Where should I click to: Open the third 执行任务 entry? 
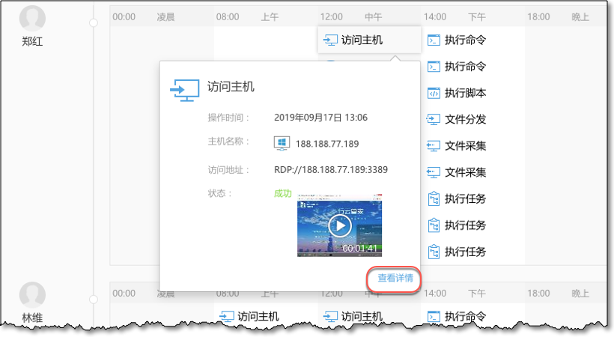click(457, 252)
